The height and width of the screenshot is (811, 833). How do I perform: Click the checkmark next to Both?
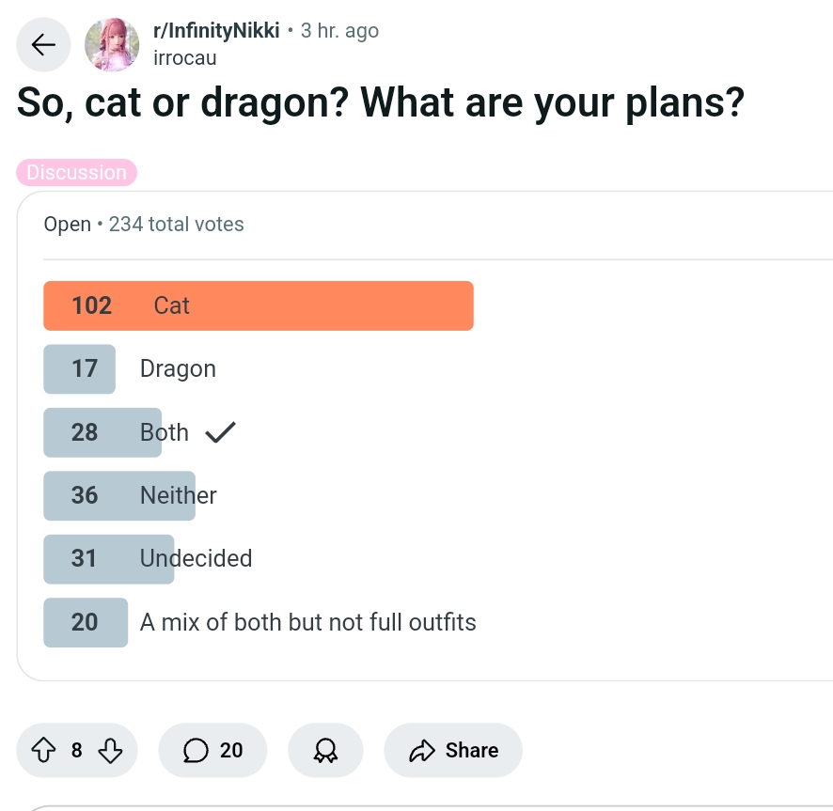[x=220, y=432]
